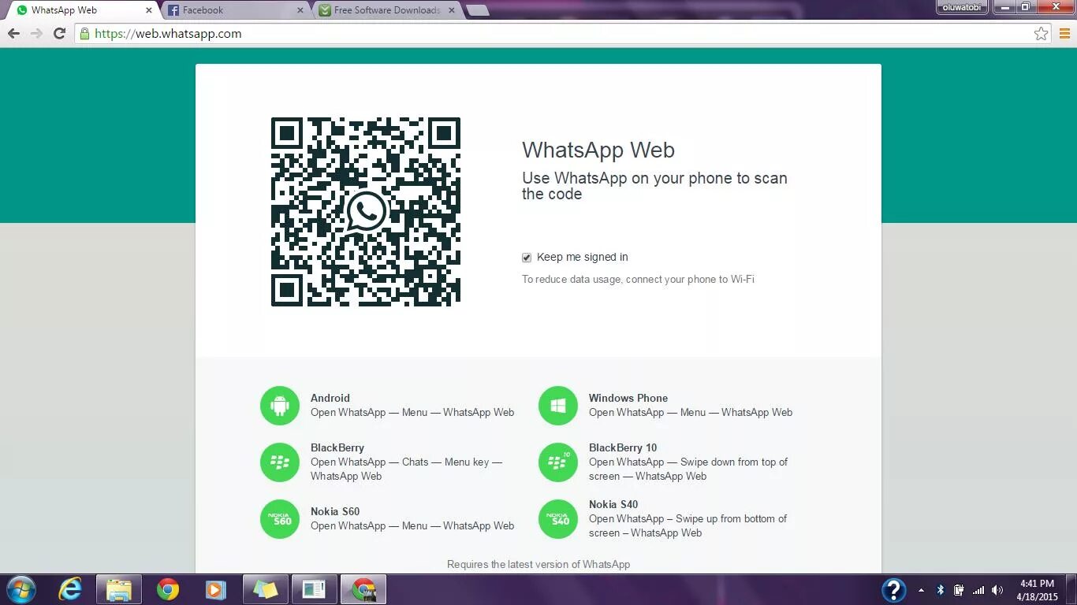Click the Nokia S40 heading text
The image size is (1077, 605).
click(613, 504)
